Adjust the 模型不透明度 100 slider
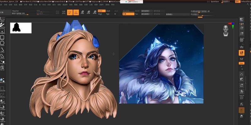This screenshot has width=251, height=125. pyautogui.click(x=20, y=14)
